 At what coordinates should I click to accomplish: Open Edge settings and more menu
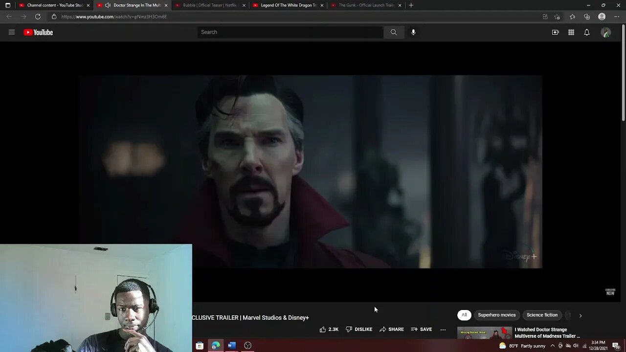[617, 17]
